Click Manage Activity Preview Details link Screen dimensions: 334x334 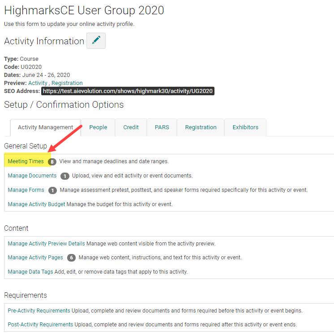coord(46,244)
